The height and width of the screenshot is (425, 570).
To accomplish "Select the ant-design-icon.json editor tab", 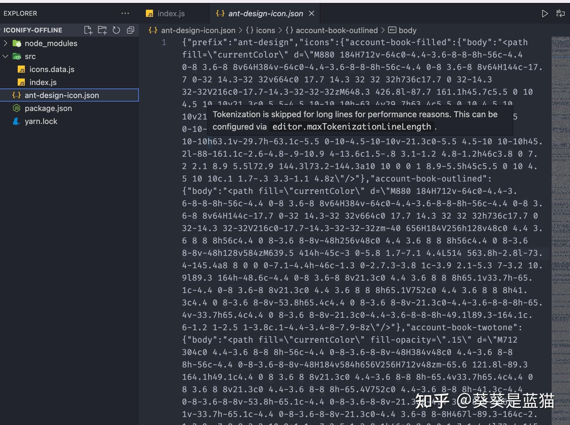I will click(265, 14).
